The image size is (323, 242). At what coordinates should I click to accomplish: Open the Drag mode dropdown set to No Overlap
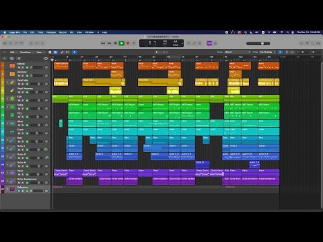[267, 52]
